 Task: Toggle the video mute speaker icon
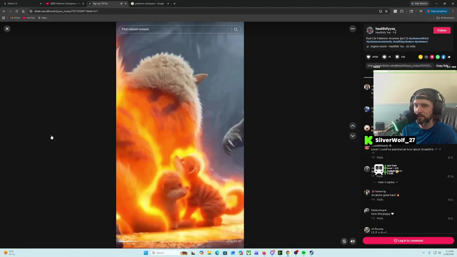pos(352,241)
